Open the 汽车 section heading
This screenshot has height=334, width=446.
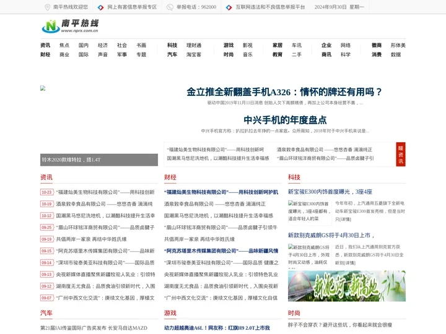pos(46,313)
